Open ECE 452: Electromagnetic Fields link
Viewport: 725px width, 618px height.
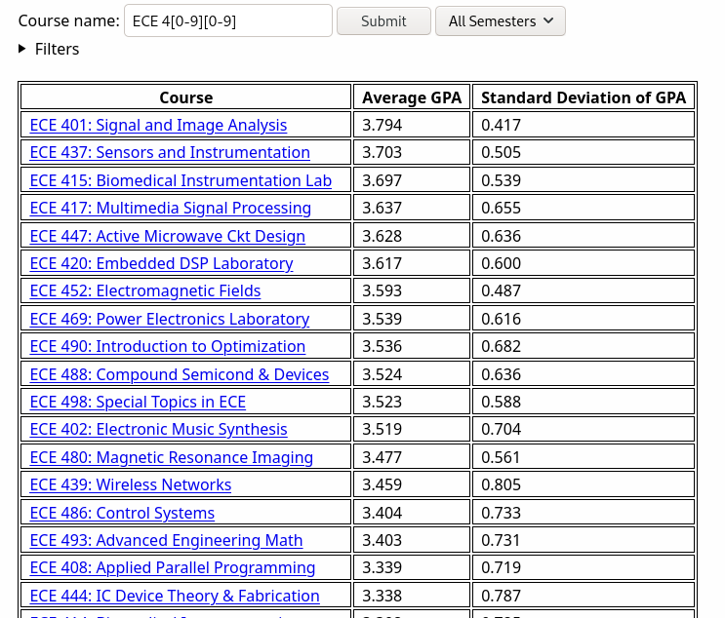145,290
